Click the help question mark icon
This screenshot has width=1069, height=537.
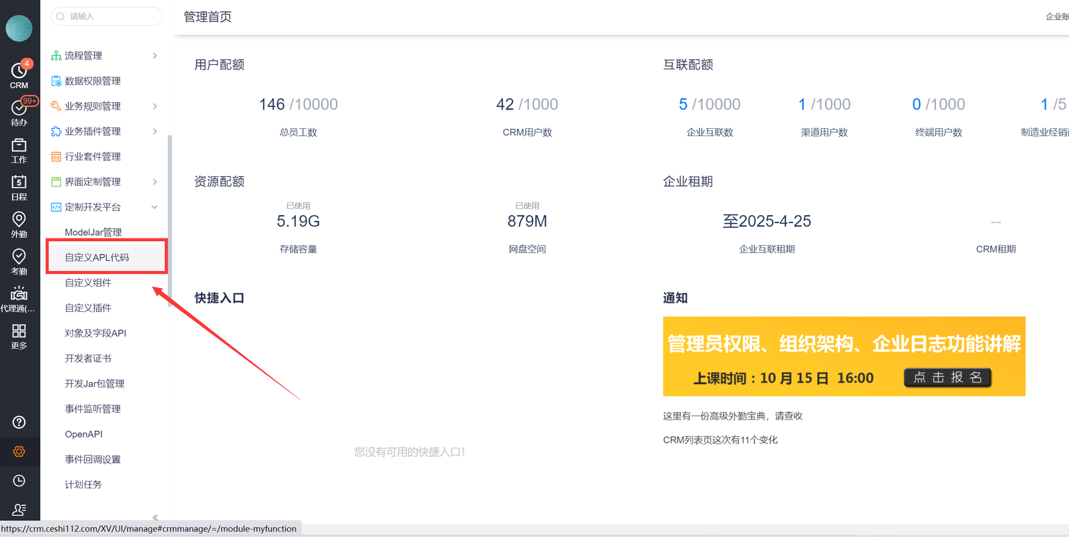(x=19, y=422)
